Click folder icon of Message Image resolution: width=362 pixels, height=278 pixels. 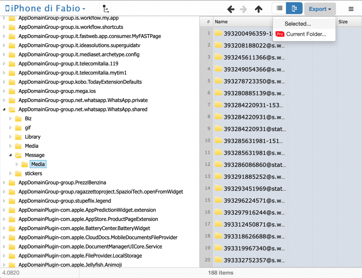(x=18, y=155)
